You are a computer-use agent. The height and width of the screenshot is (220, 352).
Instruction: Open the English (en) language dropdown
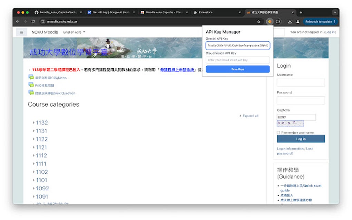[x=74, y=32]
